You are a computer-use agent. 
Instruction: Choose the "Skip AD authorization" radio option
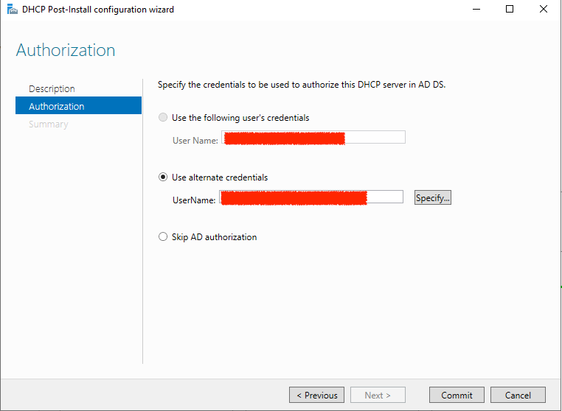(163, 237)
